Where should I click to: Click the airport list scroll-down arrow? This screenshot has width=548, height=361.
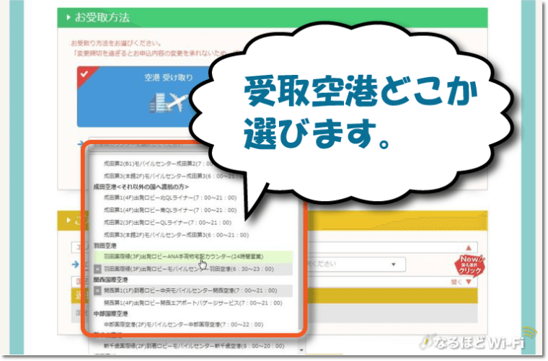coord(301,349)
